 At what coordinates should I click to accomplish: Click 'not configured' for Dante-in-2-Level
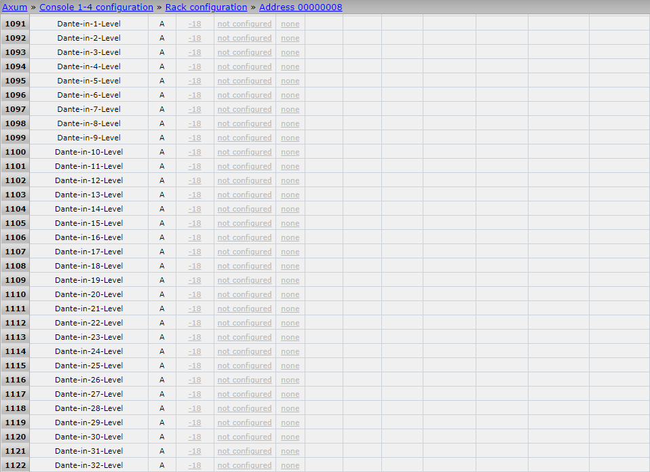[x=244, y=38]
